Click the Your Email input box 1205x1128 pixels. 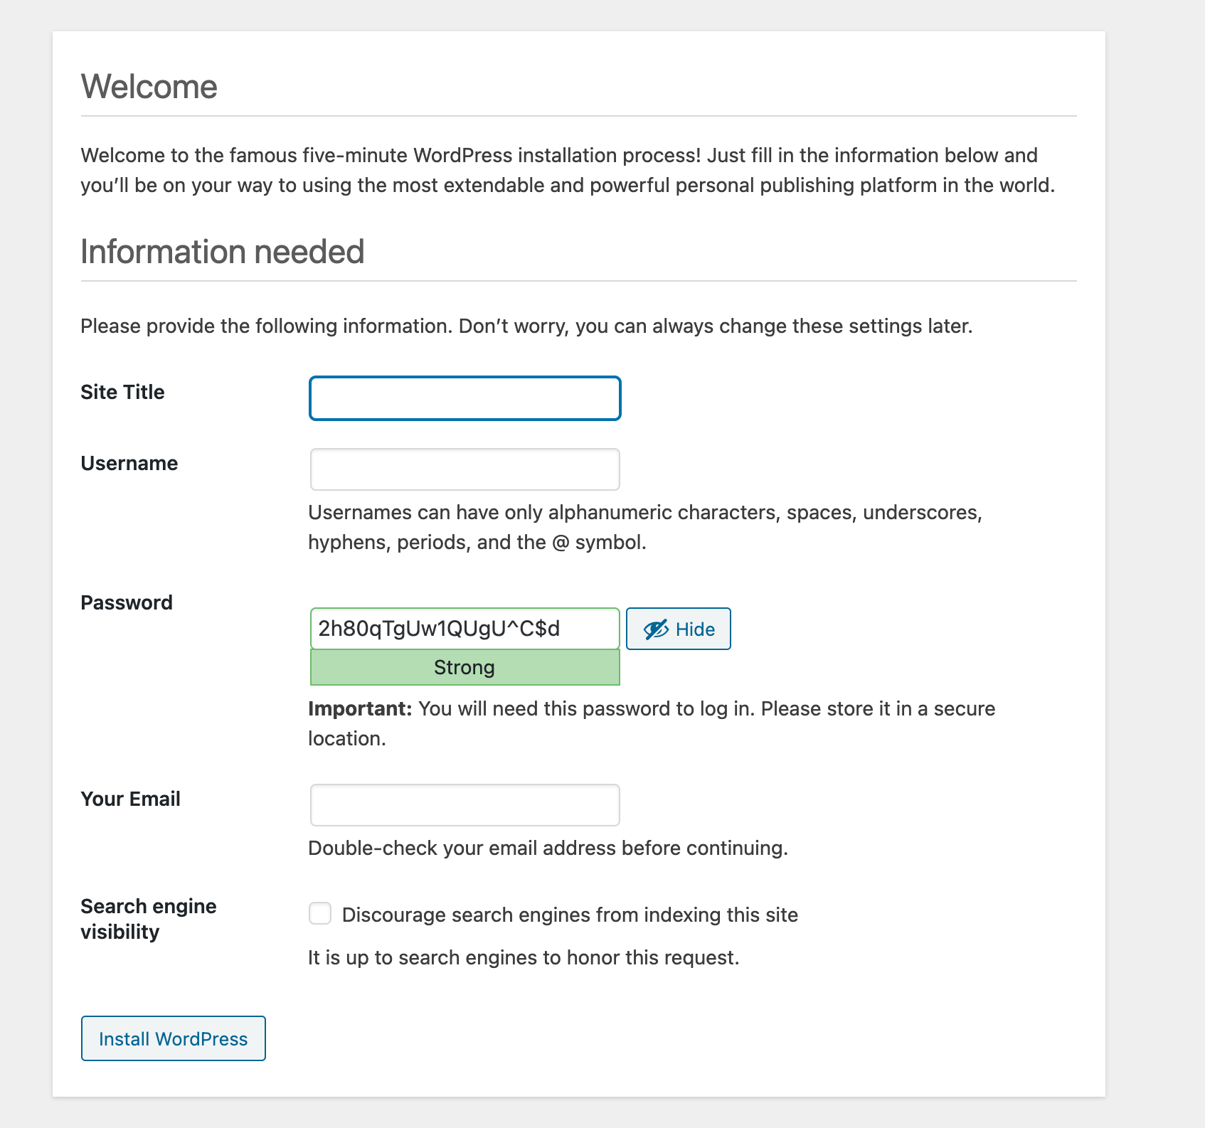(465, 804)
